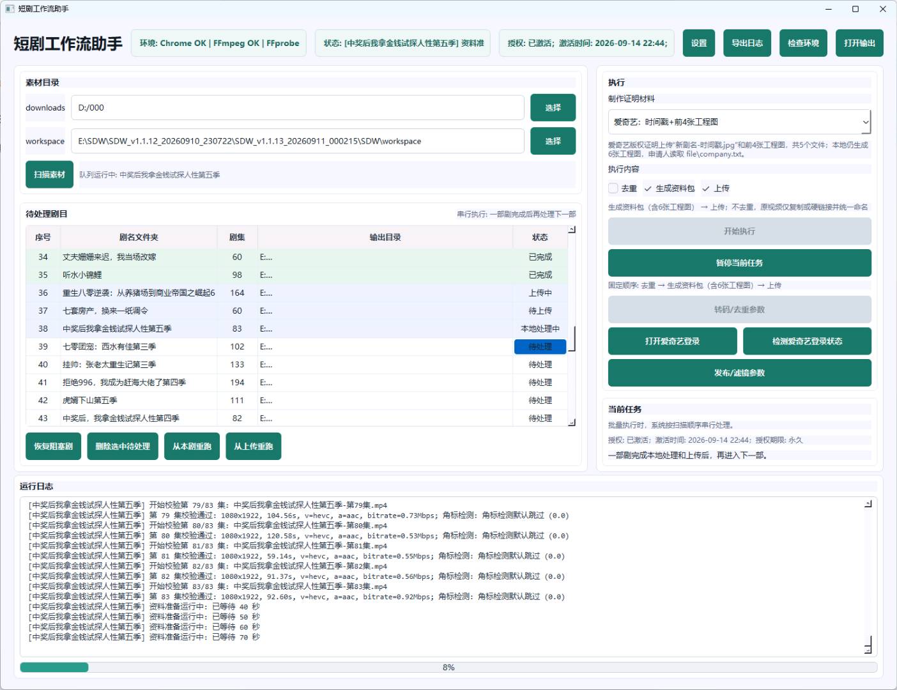
Task: Click 选择 beside the downloads path
Action: [x=553, y=107]
